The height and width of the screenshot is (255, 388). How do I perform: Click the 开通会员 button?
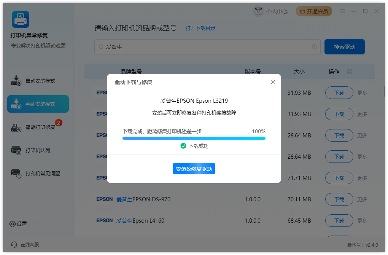pyautogui.click(x=314, y=11)
